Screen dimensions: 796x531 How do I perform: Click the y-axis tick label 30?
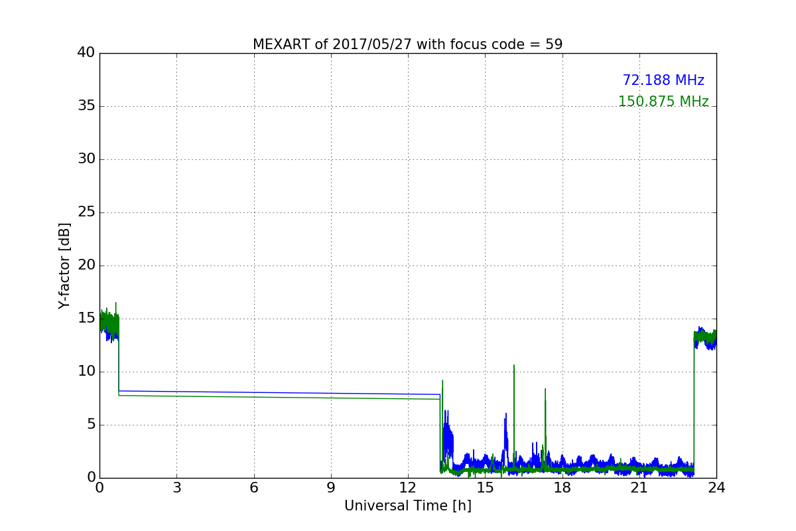[86, 159]
